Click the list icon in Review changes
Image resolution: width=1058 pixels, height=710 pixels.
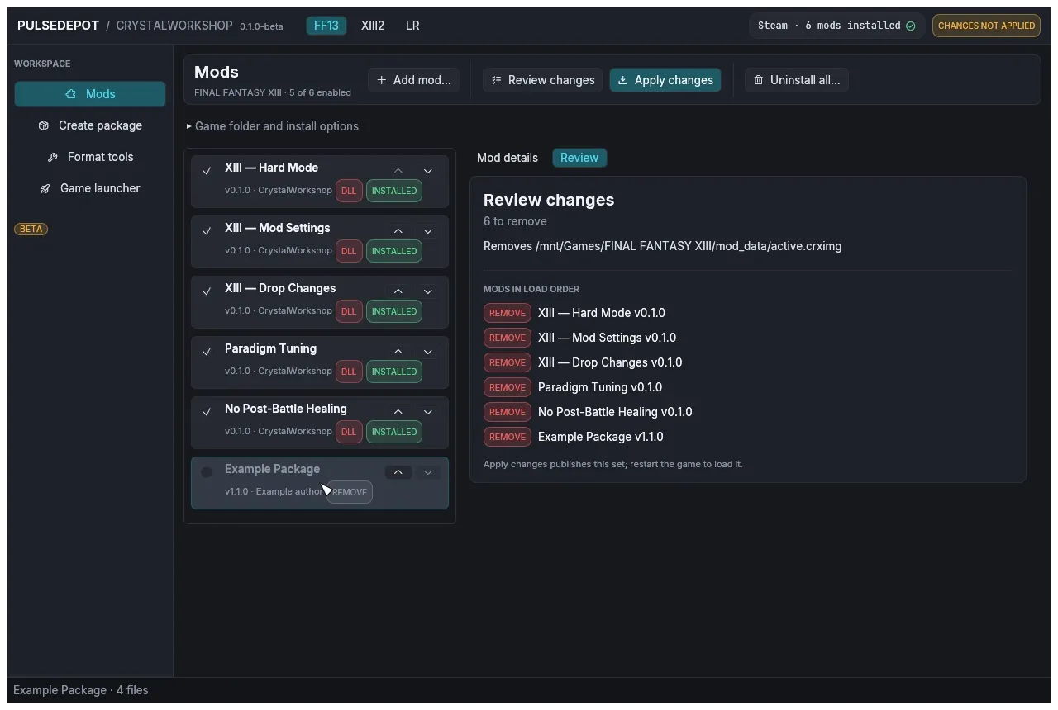497,80
